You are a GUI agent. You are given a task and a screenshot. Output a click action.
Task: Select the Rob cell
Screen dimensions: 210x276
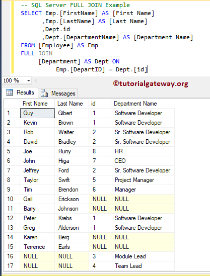(x=37, y=132)
